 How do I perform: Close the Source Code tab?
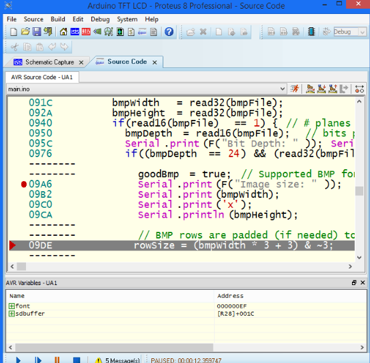click(x=155, y=63)
